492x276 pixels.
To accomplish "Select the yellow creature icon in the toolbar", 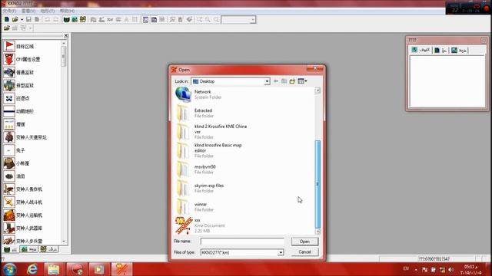I will click(x=83, y=19).
